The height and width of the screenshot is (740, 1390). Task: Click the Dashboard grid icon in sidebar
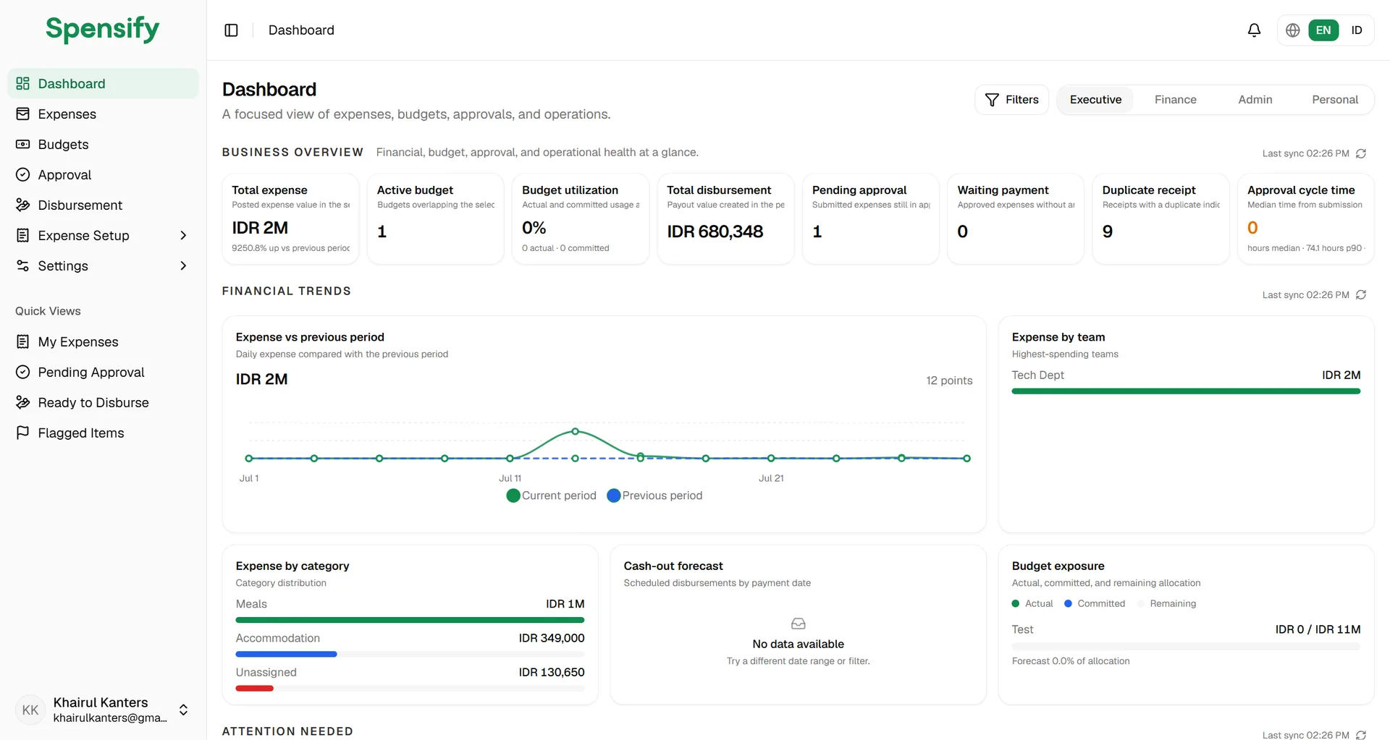coord(23,84)
